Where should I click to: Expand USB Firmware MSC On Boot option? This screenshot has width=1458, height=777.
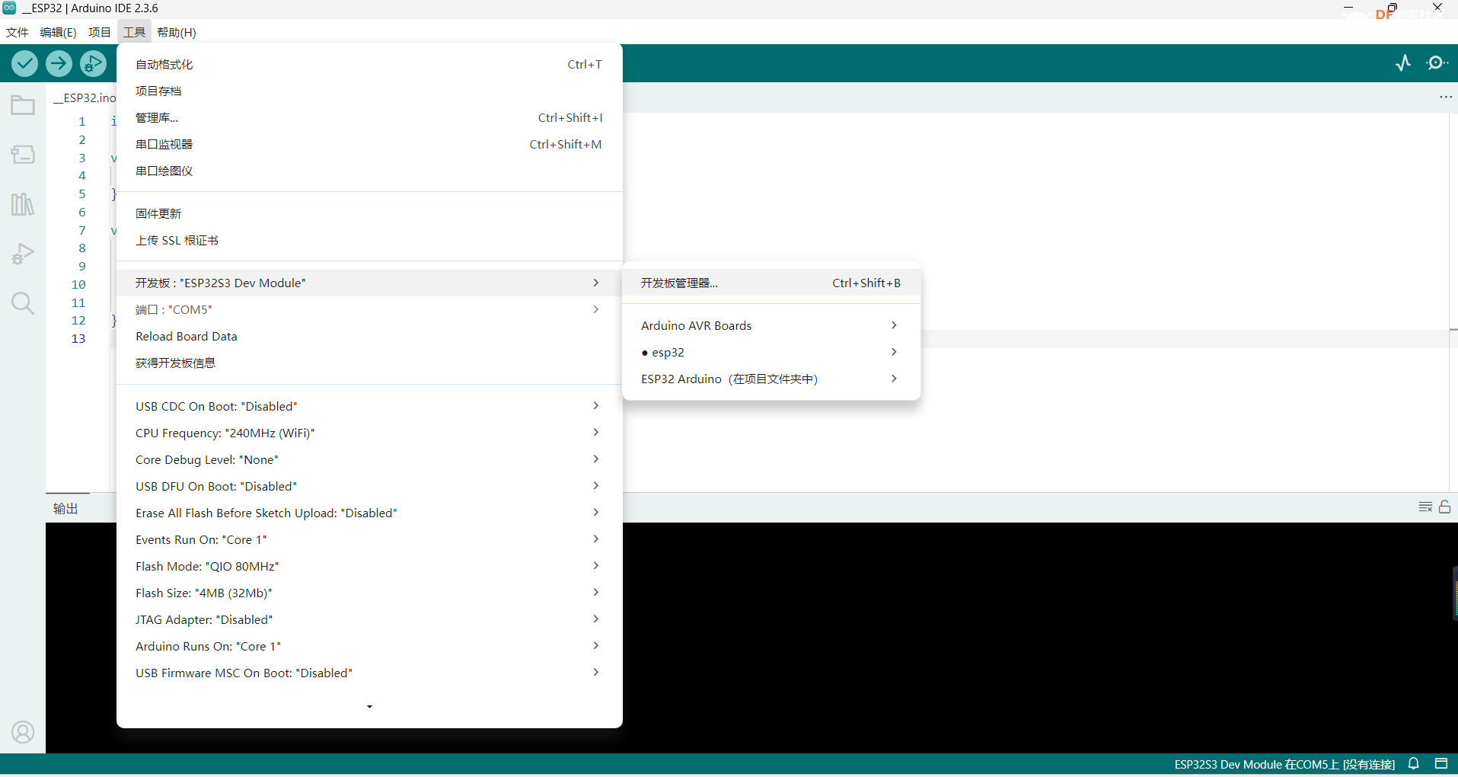tap(369, 673)
